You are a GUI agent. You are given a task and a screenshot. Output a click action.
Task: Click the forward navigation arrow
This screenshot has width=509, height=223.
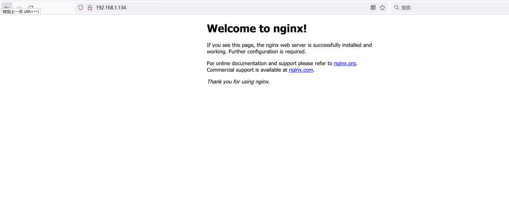click(x=19, y=7)
